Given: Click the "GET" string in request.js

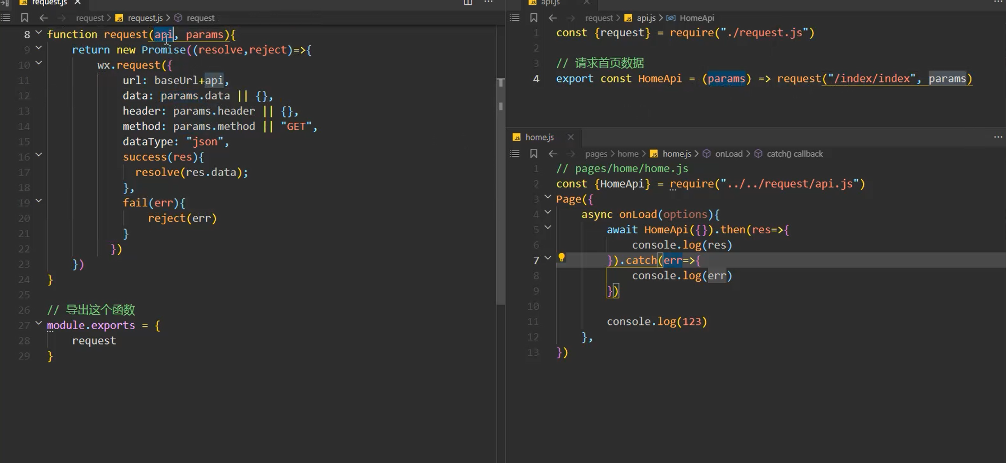Looking at the screenshot, I should [296, 127].
